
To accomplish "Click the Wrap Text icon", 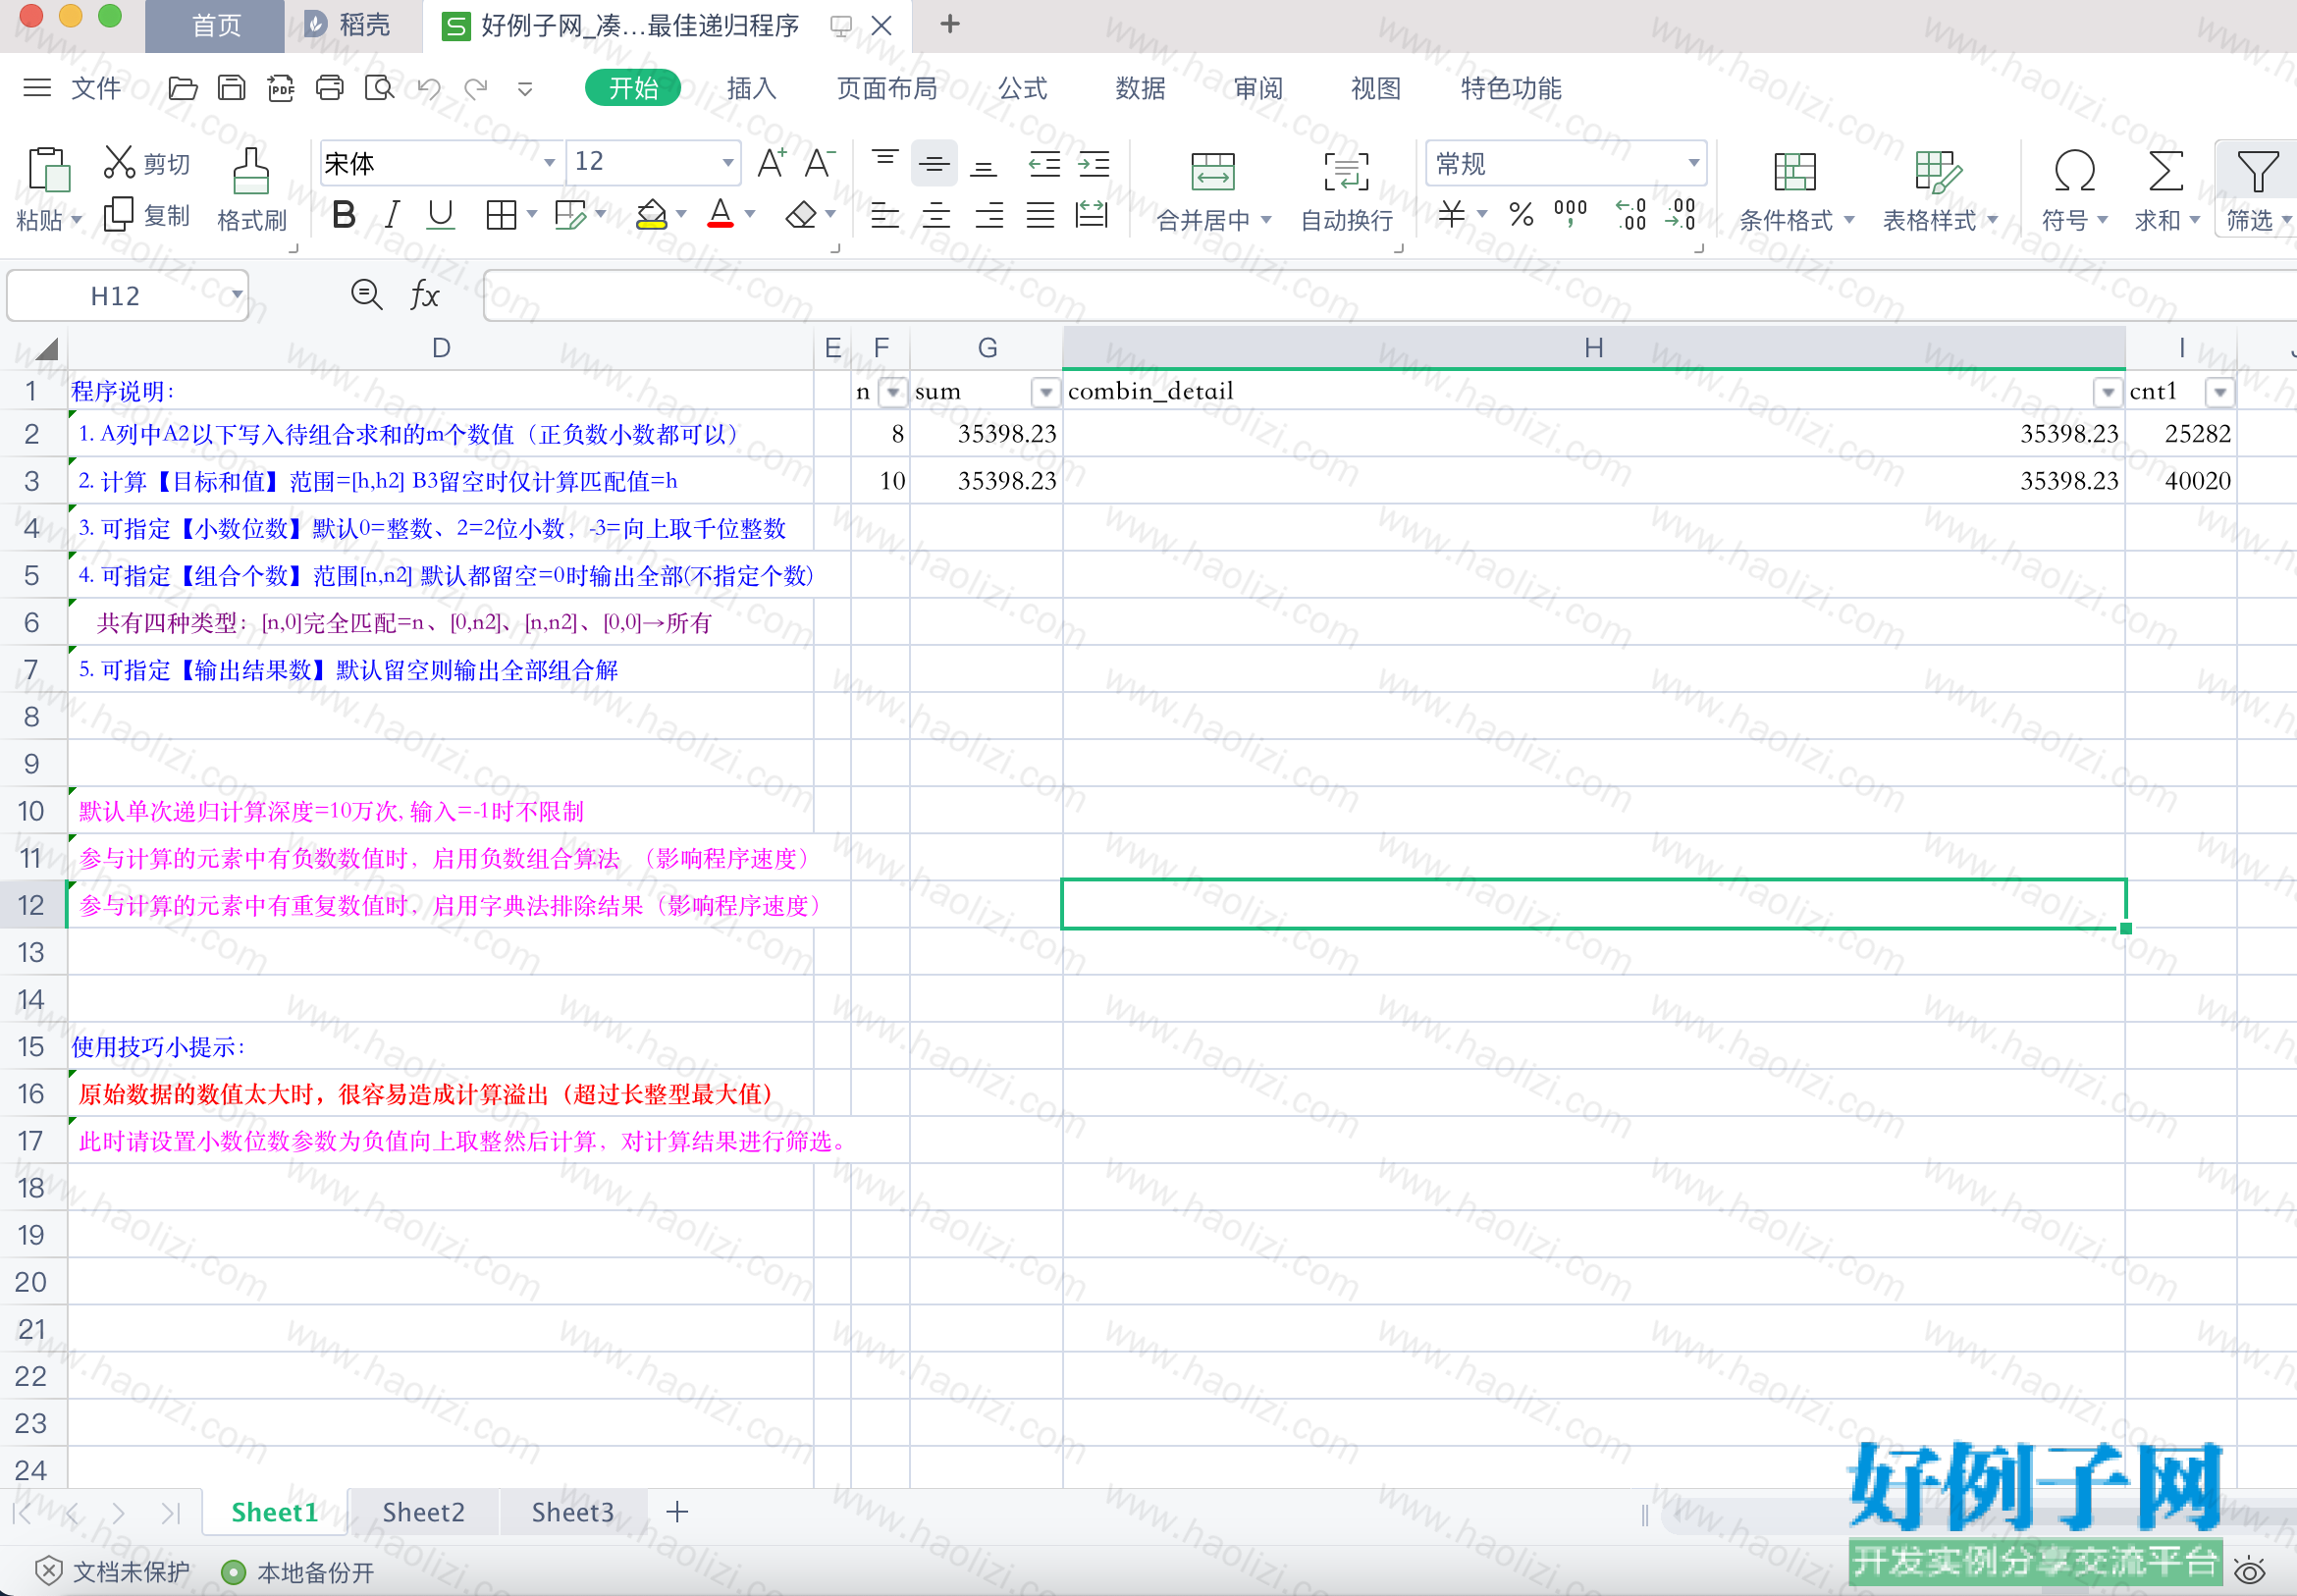I will 1346,171.
